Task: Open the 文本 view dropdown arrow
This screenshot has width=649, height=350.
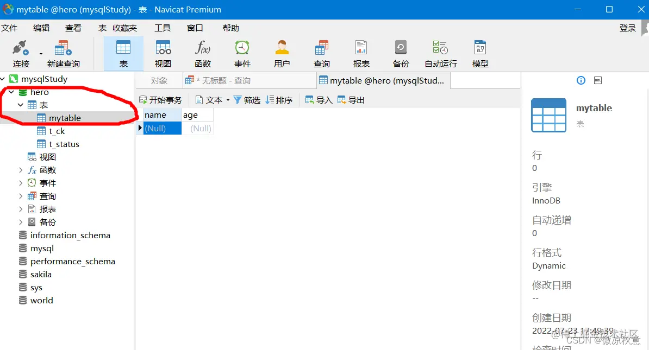Action: 228,99
